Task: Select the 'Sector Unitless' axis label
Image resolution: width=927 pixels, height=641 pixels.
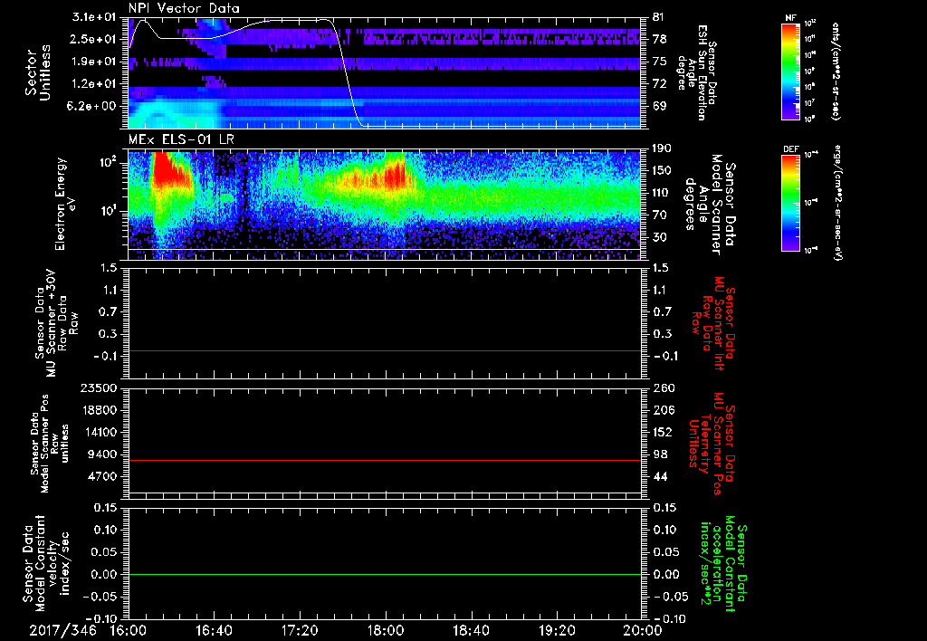Action: (x=38, y=72)
